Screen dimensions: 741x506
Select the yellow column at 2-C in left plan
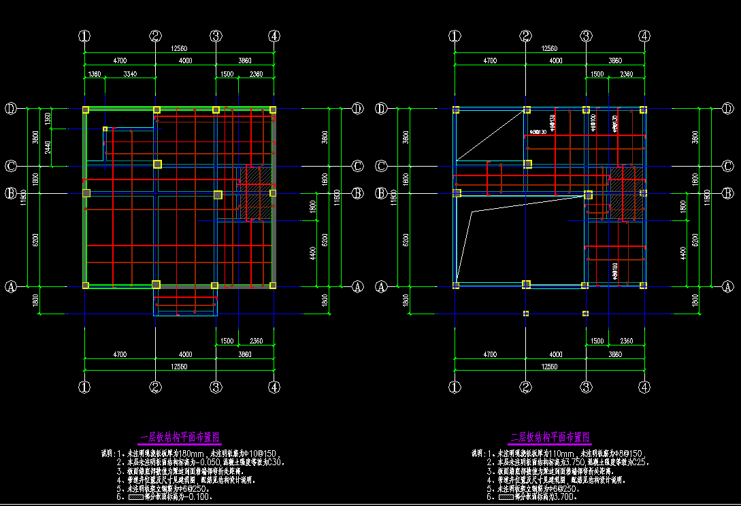[x=157, y=164]
